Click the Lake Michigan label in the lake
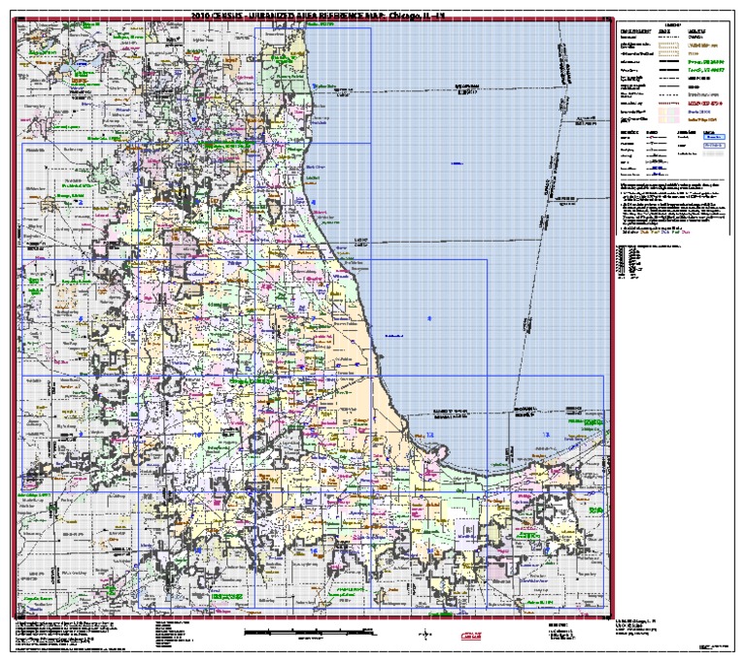 457,164
